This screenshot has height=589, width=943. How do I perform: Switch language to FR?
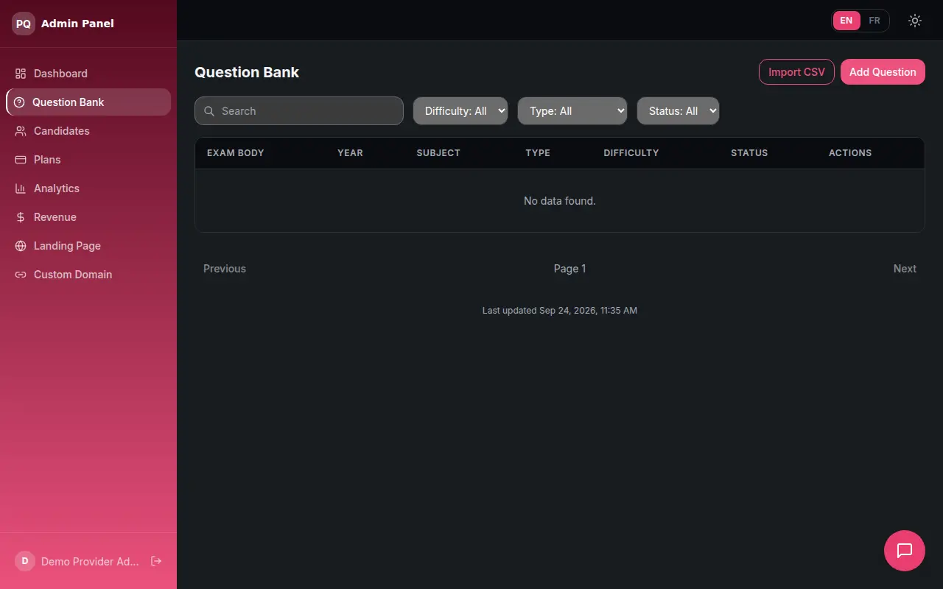pos(874,21)
